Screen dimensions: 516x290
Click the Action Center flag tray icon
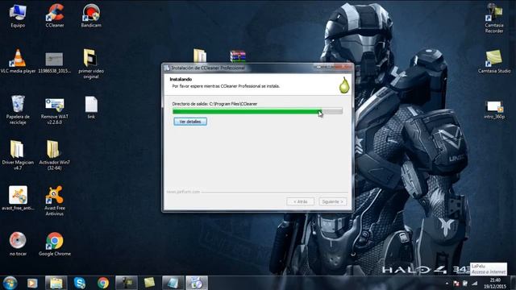[456, 283]
